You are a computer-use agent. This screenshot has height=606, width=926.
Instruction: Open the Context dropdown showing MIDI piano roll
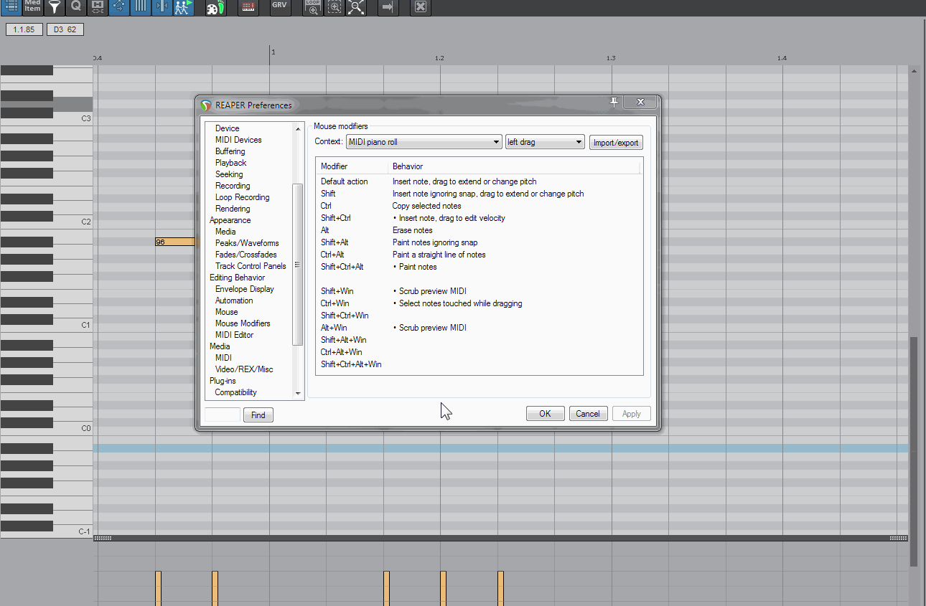tap(424, 142)
